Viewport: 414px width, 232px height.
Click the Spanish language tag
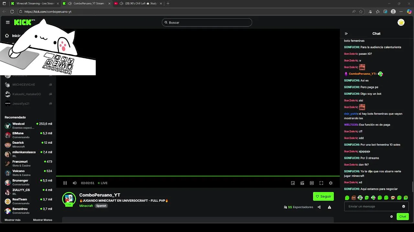(101, 206)
